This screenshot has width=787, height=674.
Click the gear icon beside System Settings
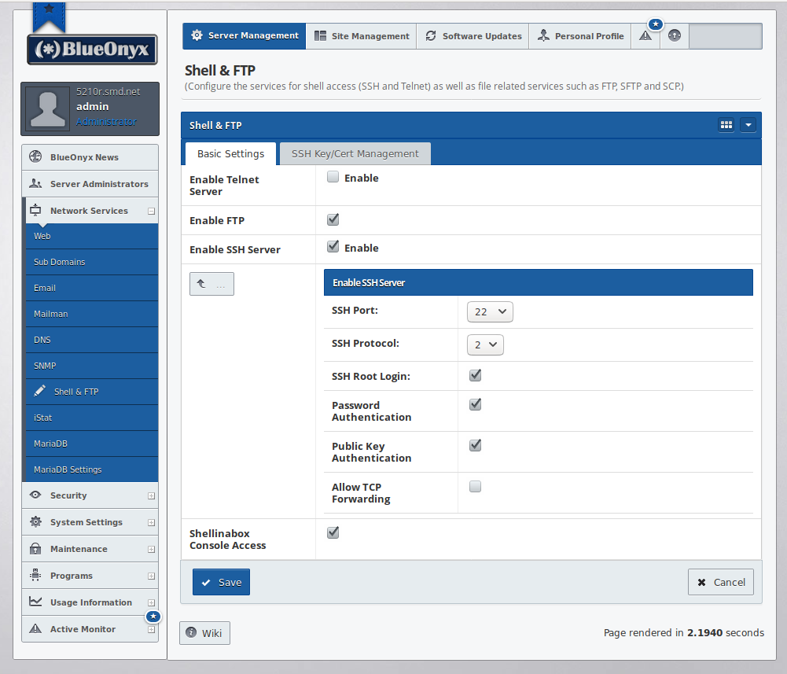(x=35, y=521)
